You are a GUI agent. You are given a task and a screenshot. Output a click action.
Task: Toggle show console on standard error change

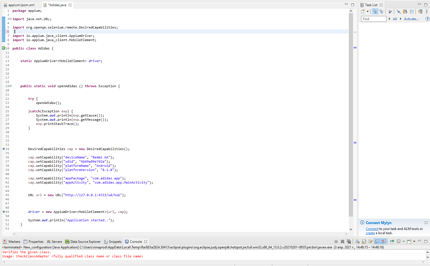tap(383, 241)
